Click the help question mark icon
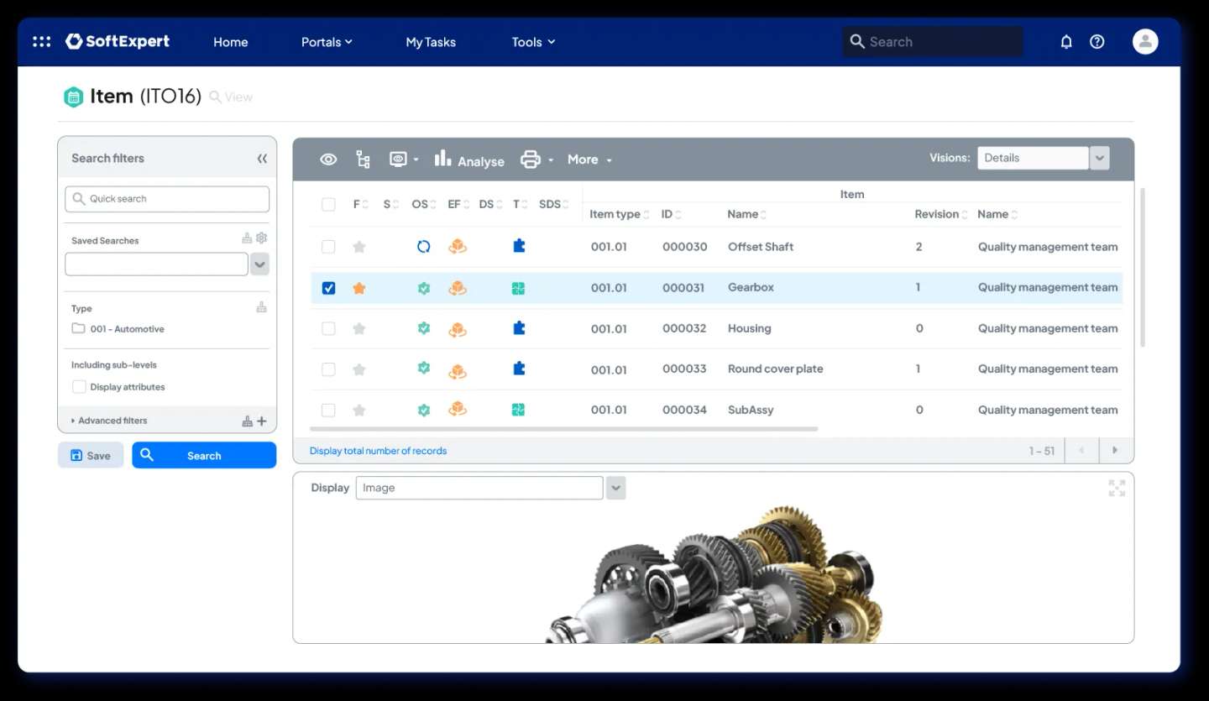1209x701 pixels. (x=1096, y=41)
